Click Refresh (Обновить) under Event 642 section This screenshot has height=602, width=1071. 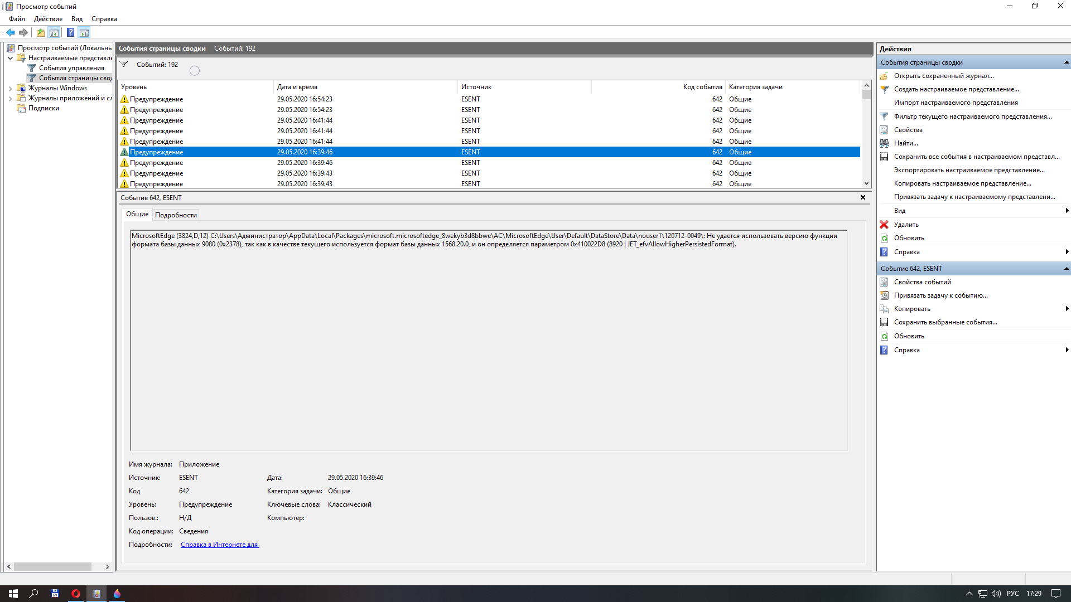pos(909,336)
